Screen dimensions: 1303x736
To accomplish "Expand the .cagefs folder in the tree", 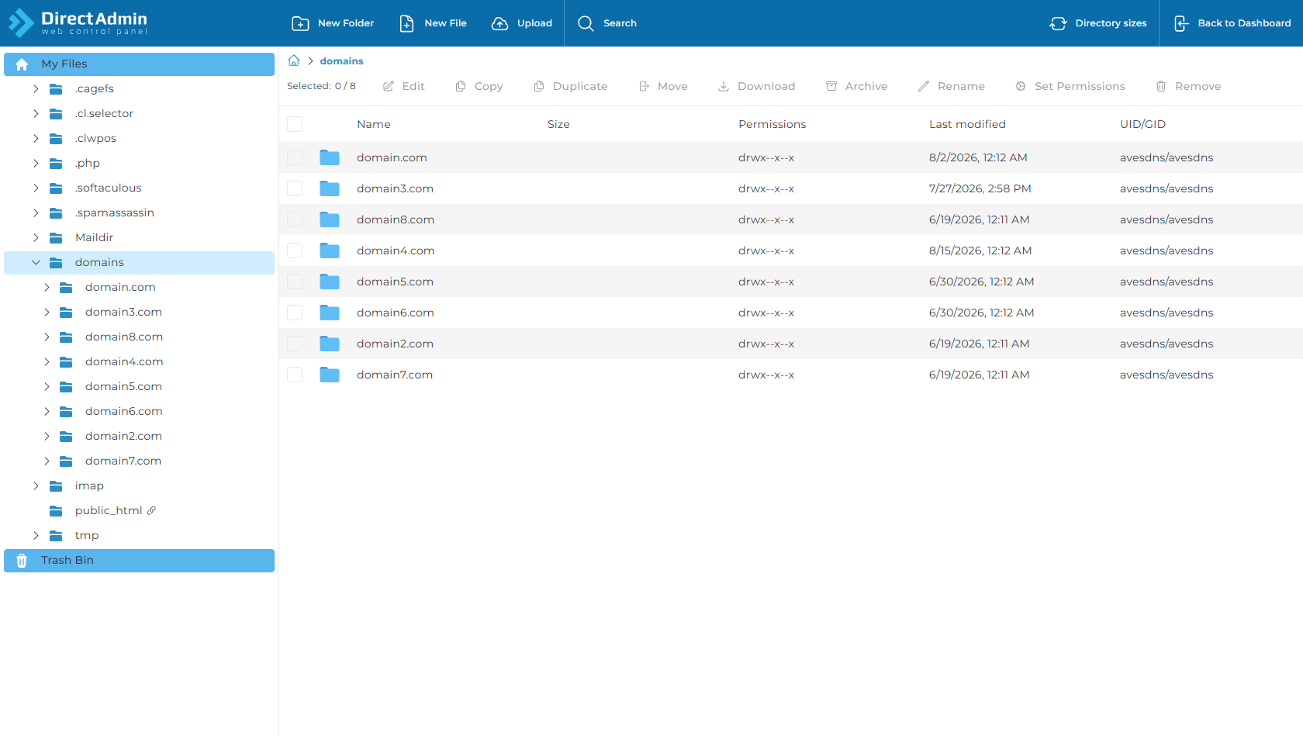I will (36, 89).
